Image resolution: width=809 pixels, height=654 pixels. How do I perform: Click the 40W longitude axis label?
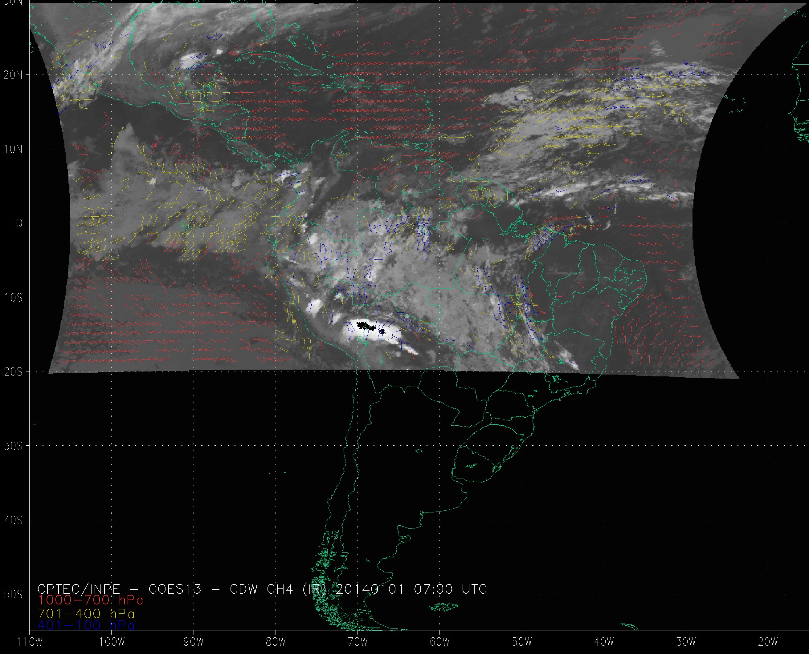click(x=604, y=642)
